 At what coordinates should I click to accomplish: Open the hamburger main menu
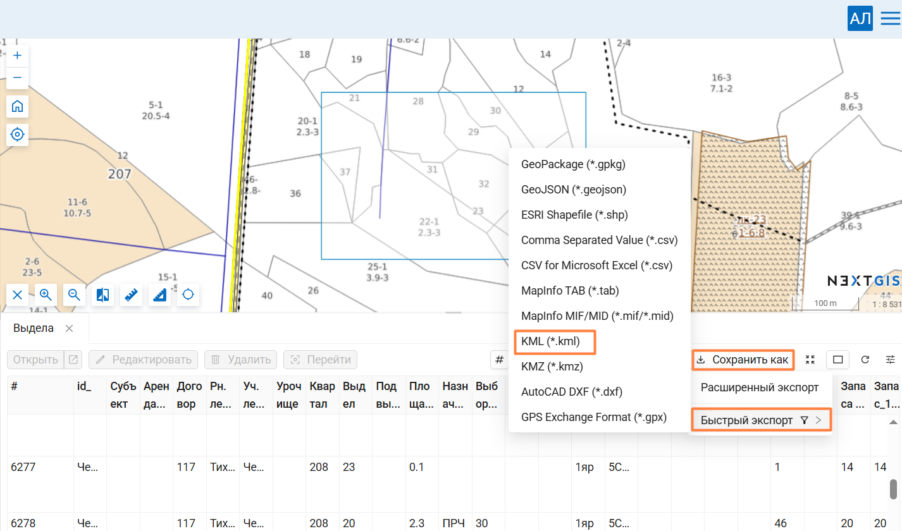coord(890,19)
